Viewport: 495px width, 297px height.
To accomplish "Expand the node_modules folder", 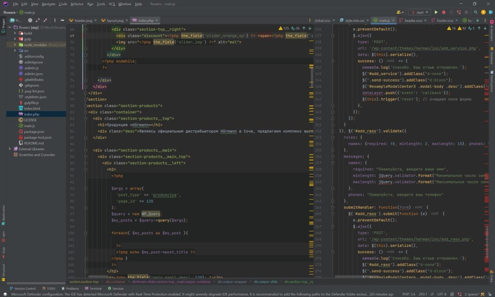I will [x=15, y=45].
